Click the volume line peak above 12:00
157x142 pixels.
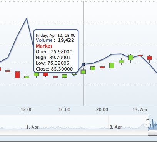(x=27, y=18)
